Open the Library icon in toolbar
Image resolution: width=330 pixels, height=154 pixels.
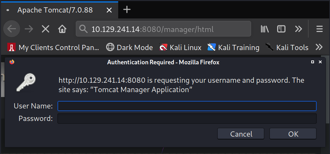(265, 29)
